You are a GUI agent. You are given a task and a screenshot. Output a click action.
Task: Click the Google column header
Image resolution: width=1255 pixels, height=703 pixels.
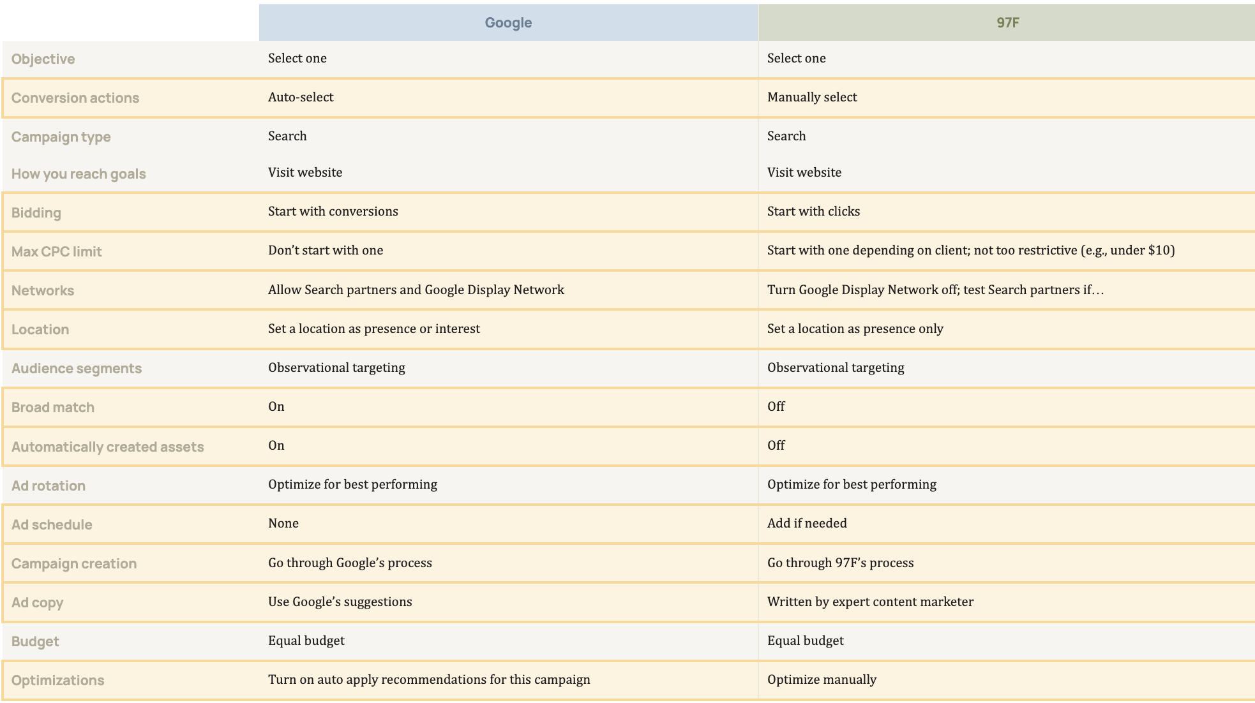click(x=508, y=22)
